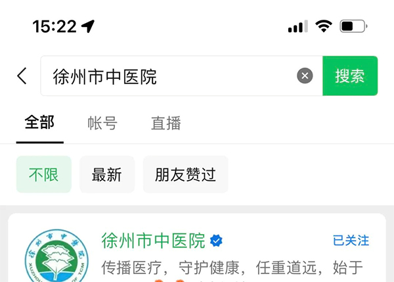The image size is (394, 282).
Task: Tap the battery level icon
Action: [353, 26]
